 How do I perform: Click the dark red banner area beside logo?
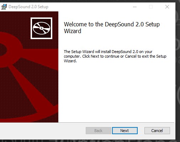(x=15, y=21)
